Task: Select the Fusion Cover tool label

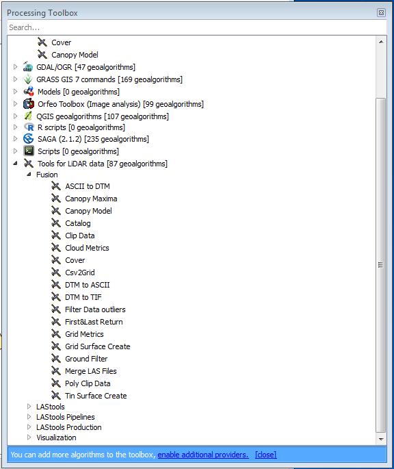Action: [75, 260]
